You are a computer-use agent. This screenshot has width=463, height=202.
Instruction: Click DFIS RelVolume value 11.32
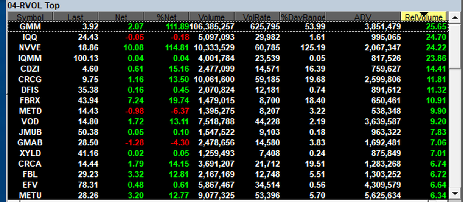click(x=436, y=90)
